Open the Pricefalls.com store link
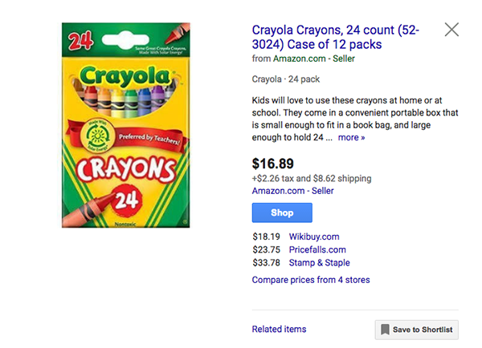This screenshot has height=348, width=482. pyautogui.click(x=317, y=249)
